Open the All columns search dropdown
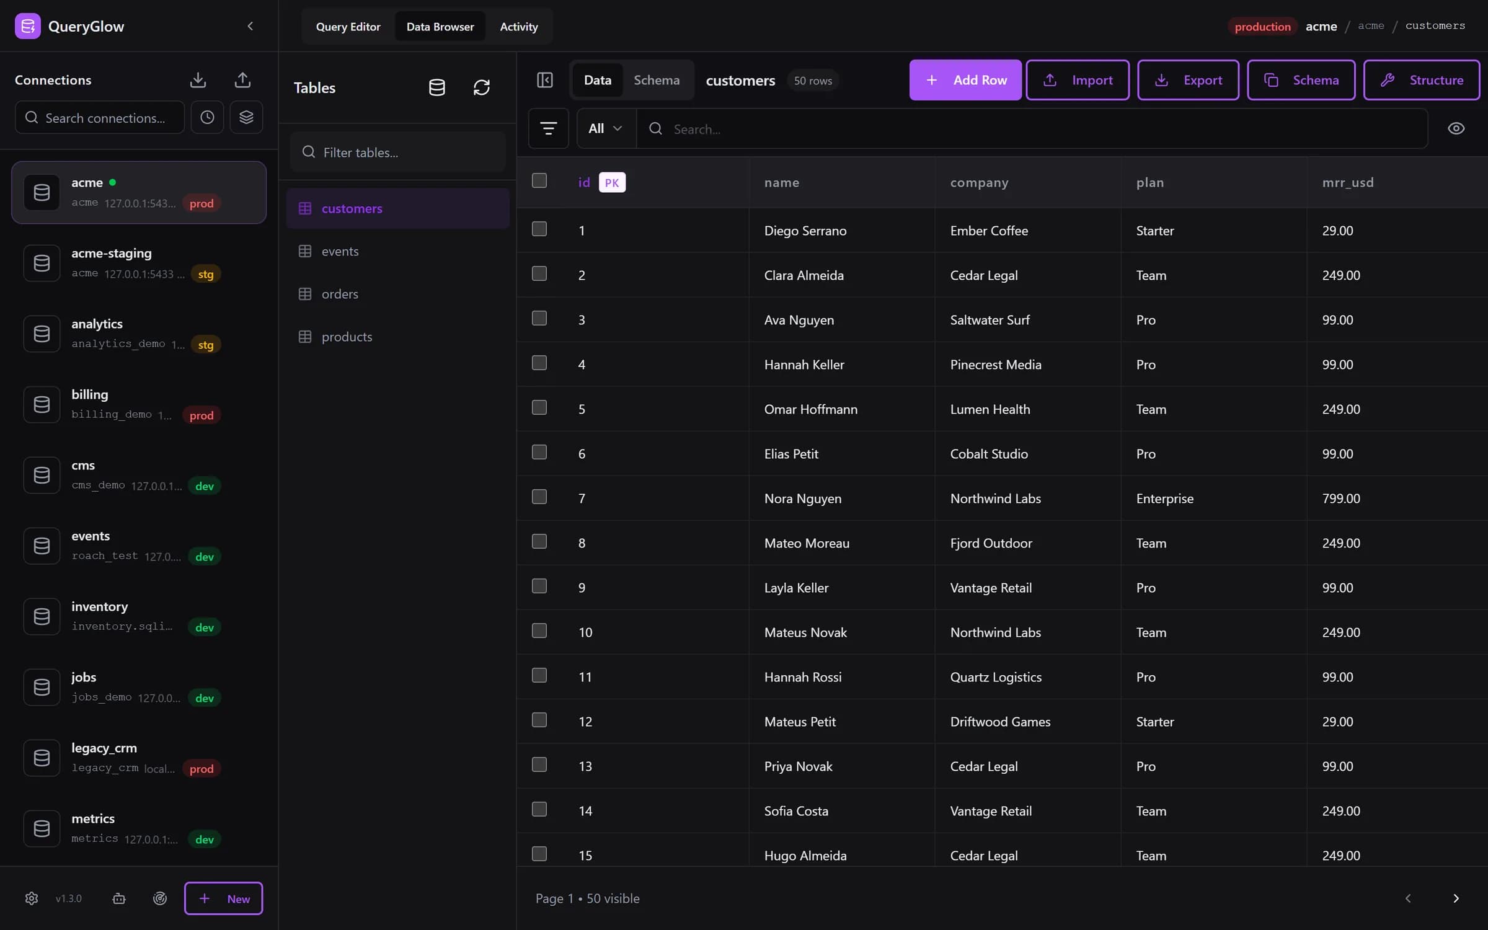 tap(606, 128)
